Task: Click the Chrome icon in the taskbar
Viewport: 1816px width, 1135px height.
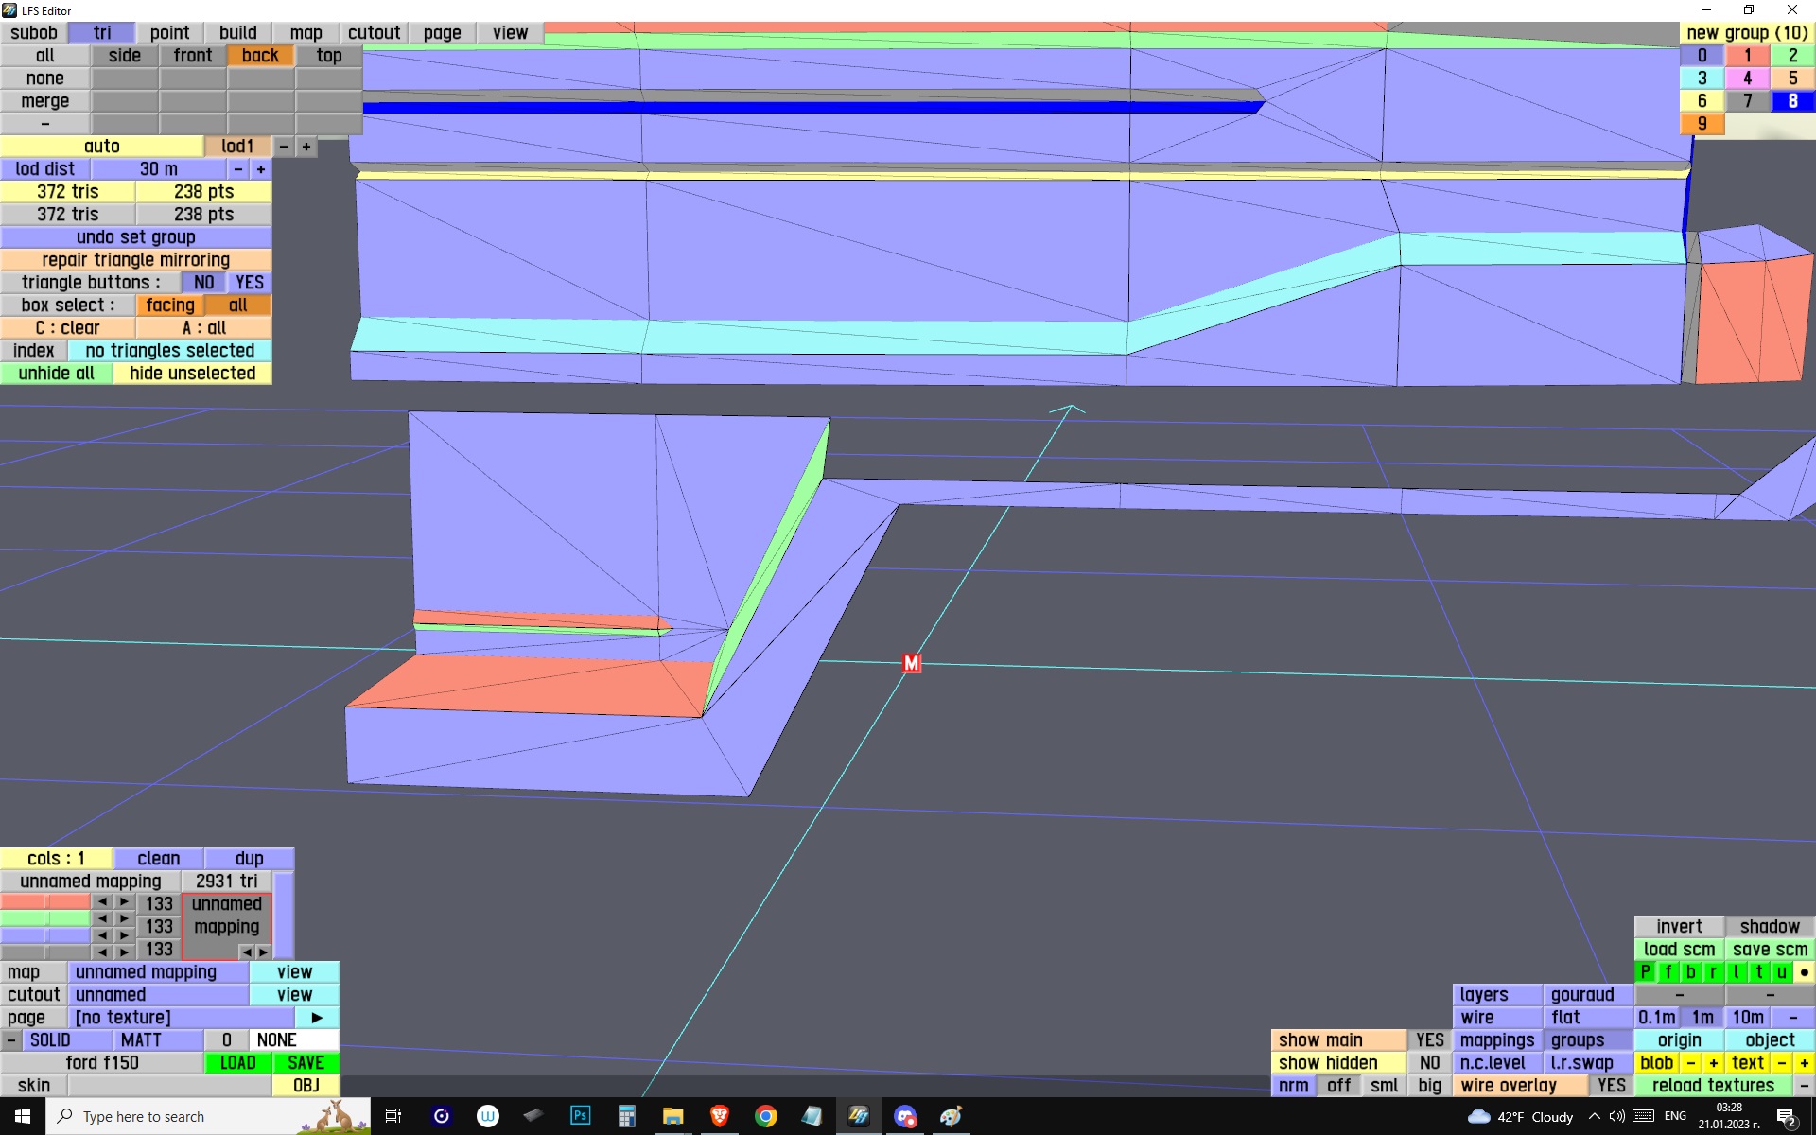Action: tap(765, 1116)
